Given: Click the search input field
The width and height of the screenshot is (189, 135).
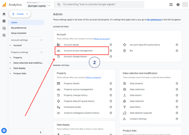Looking at the screenshot, I should tap(99, 5).
